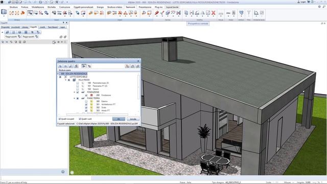Confirm with the OK button
The image size is (327, 184).
(x=119, y=119)
